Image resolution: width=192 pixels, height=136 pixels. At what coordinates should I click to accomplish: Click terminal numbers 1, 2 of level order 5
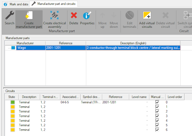point(43,125)
